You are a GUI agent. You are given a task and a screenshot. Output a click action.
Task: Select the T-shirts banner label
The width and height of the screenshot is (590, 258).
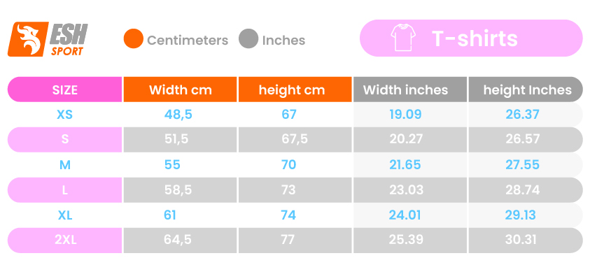click(x=474, y=38)
